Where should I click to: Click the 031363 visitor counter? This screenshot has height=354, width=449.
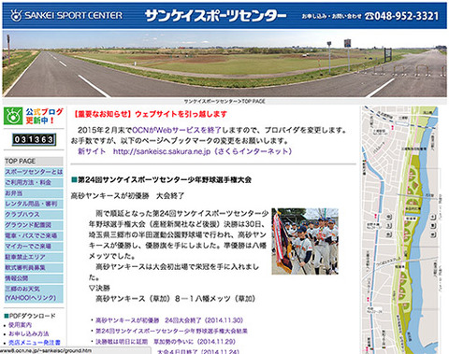pos(34,139)
